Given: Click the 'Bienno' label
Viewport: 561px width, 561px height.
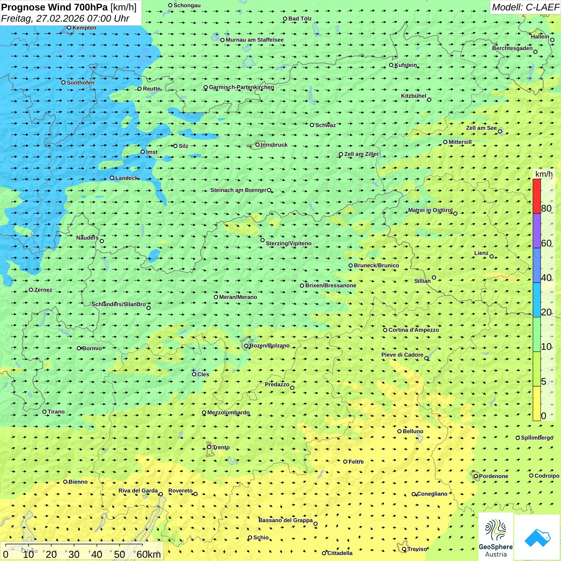Looking at the screenshot, I should (78, 482).
